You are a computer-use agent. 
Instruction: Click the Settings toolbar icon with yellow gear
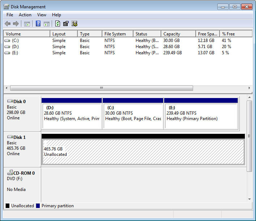click(74, 24)
